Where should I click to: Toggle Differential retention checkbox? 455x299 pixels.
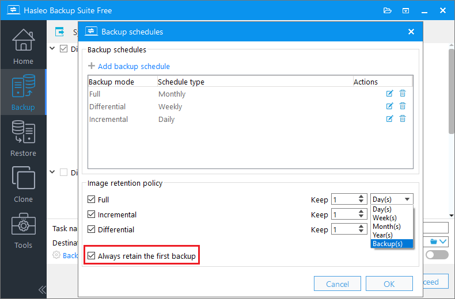point(92,229)
